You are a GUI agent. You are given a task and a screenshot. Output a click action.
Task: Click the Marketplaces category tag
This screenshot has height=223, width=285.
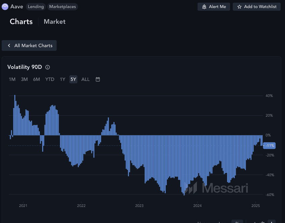pyautogui.click(x=63, y=7)
